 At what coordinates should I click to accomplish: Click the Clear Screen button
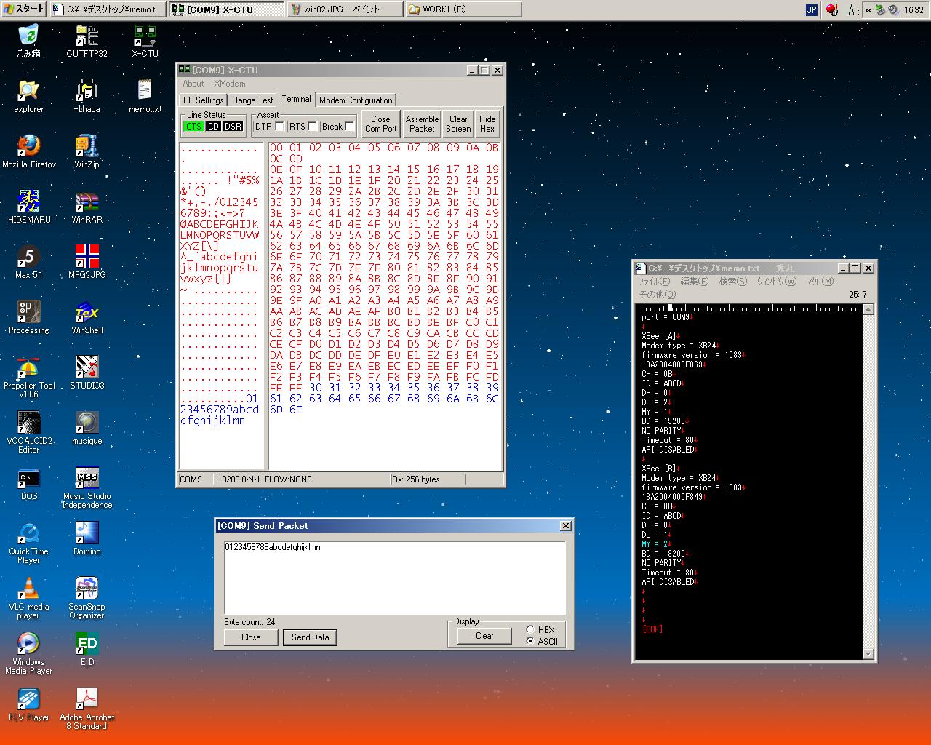point(458,124)
